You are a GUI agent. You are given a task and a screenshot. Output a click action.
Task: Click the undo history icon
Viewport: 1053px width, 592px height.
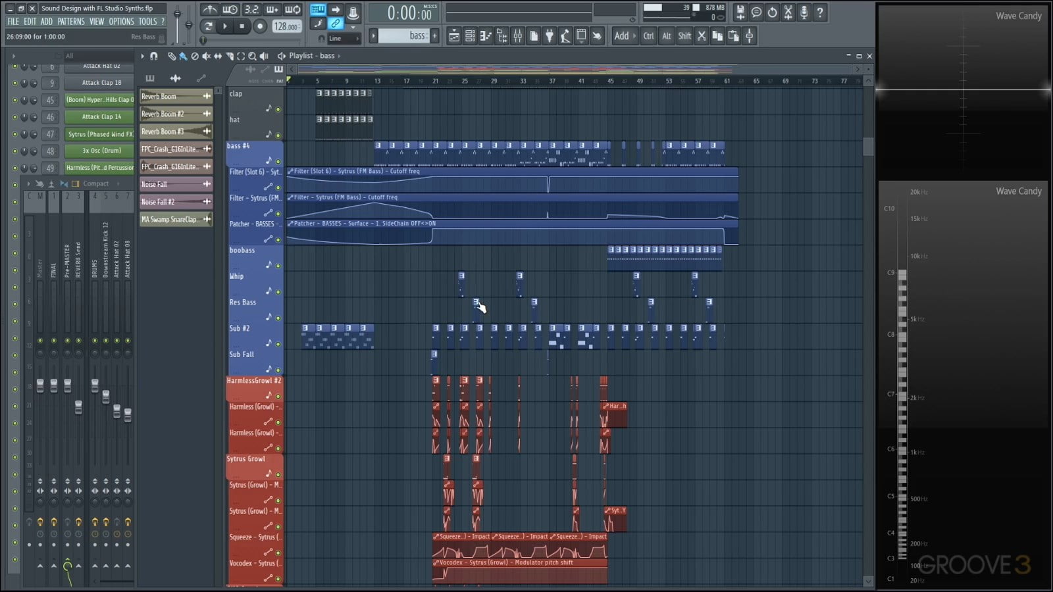[x=772, y=12]
